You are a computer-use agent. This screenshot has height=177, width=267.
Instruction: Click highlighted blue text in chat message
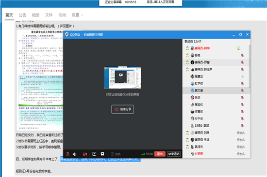point(100,160)
